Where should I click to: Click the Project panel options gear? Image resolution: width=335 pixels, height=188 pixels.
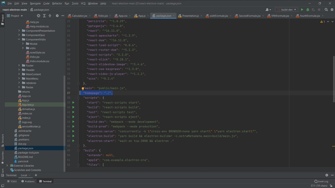click(x=57, y=16)
